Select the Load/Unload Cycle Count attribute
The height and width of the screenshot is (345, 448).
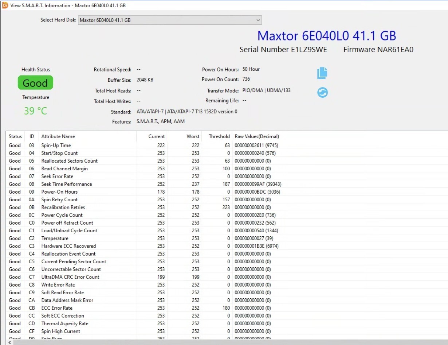[227, 230]
